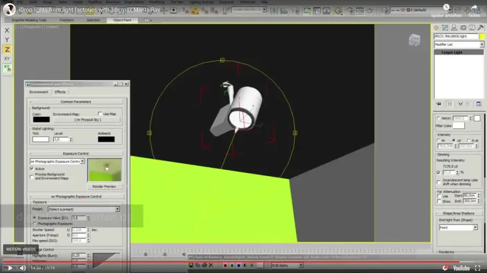Select the highlighted Z axis constraint
This screenshot has width=487, height=273.
point(7,49)
